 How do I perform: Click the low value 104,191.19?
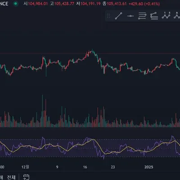click(90, 4)
